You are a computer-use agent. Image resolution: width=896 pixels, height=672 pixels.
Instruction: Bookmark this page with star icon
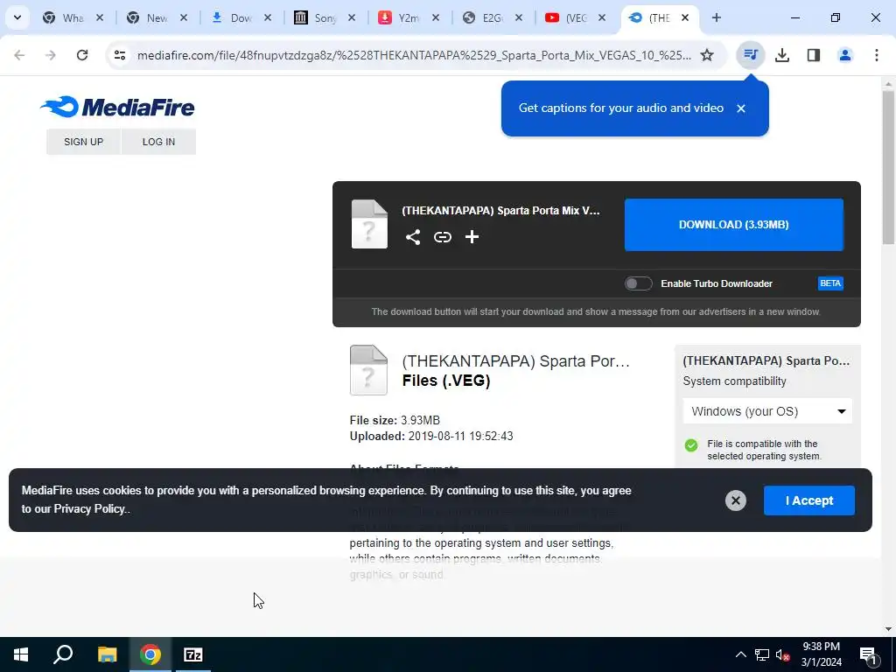(707, 55)
